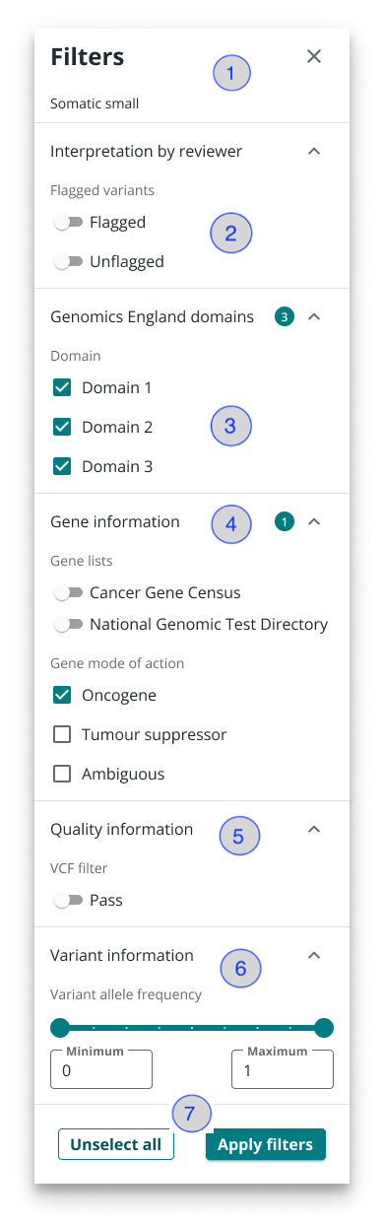Collapse the Quality information section
Screen dimensions: 384x1225
coord(314,830)
